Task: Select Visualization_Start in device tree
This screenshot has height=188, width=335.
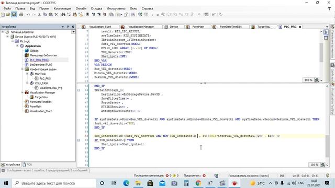Action: click(41, 111)
